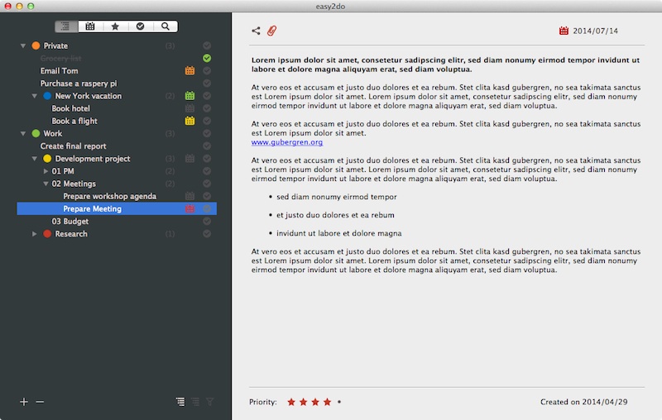The image size is (662, 420).
Task: Click yellow calendar icon for Book a flight
Action: point(189,121)
